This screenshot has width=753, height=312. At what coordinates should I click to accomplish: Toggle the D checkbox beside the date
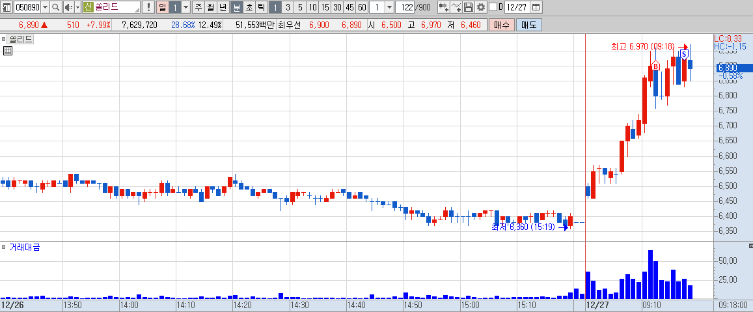point(492,7)
